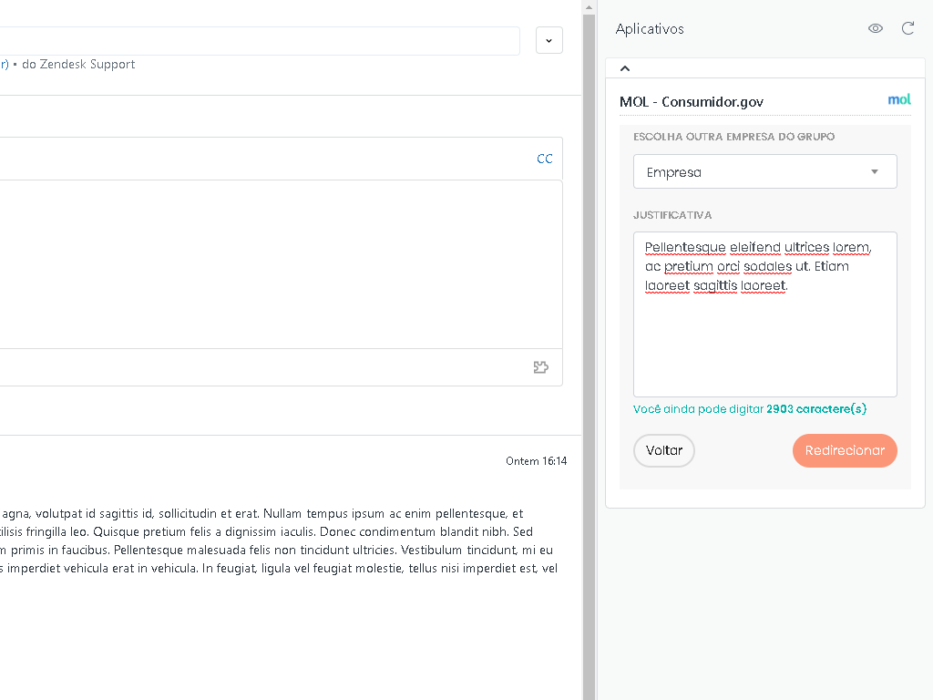The height and width of the screenshot is (700, 933).
Task: Select the MOL - Consumidor.gov title
Action: (692, 102)
